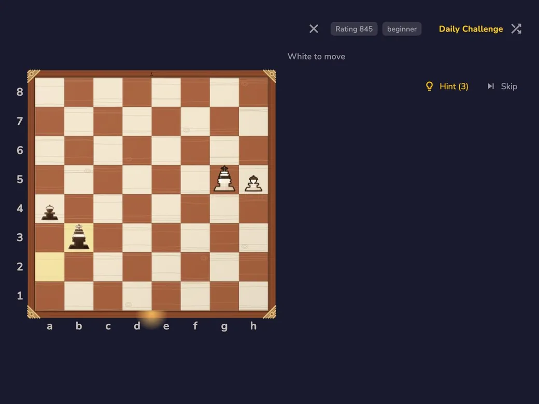
Task: Select the black pawn on a4
Action: (x=50, y=212)
